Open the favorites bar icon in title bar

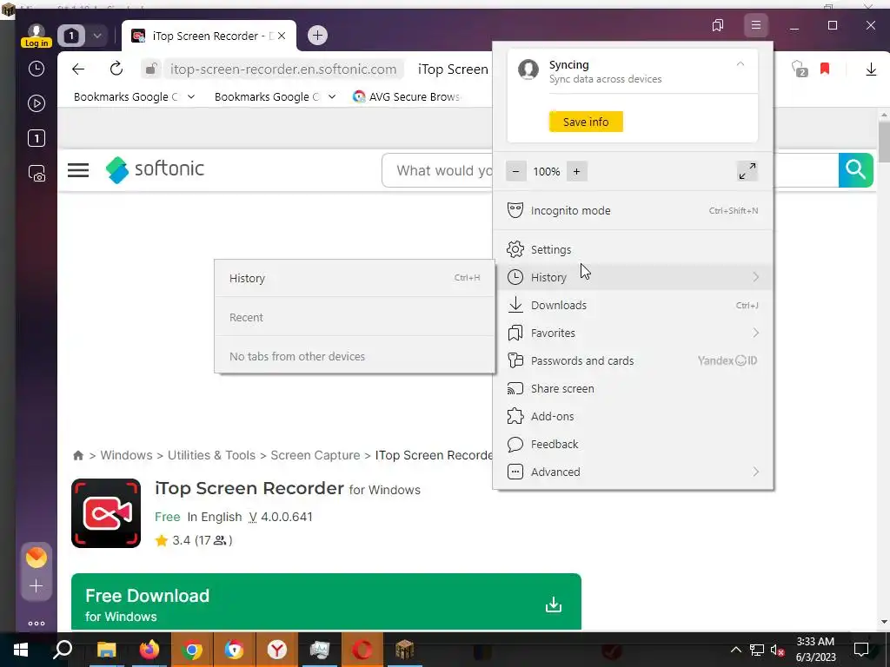718,25
